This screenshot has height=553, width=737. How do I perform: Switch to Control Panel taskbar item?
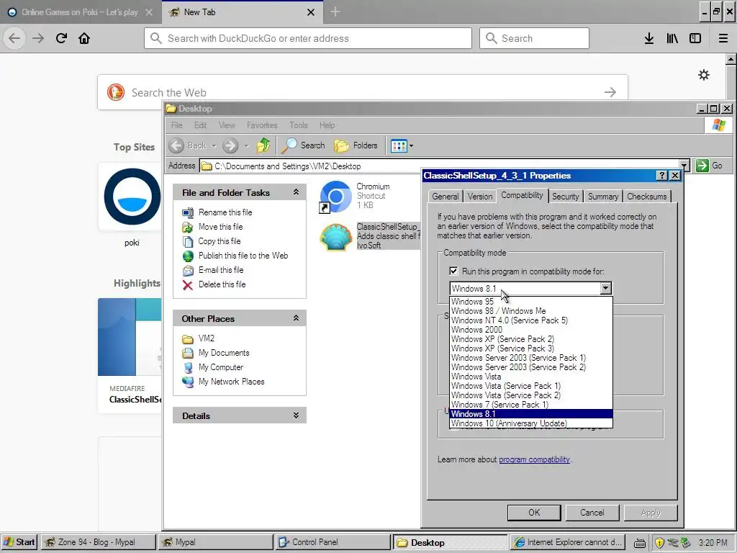[333, 542]
